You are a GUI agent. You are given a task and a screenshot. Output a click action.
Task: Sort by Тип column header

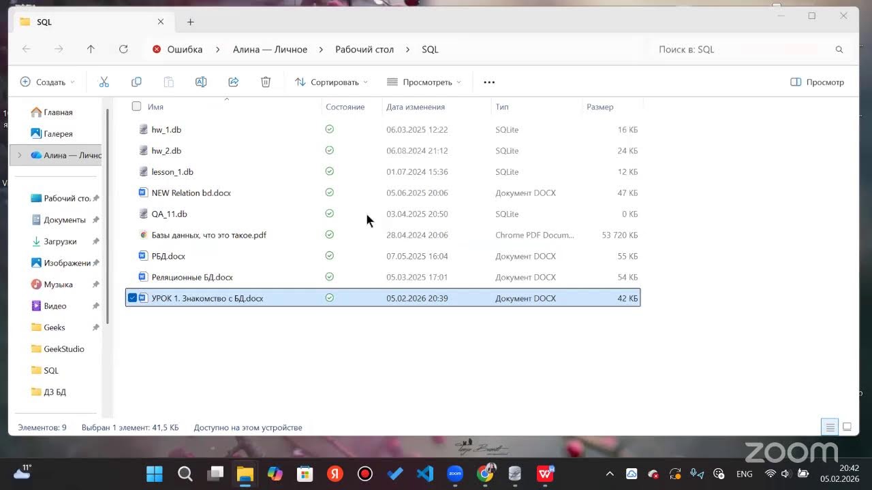(502, 107)
